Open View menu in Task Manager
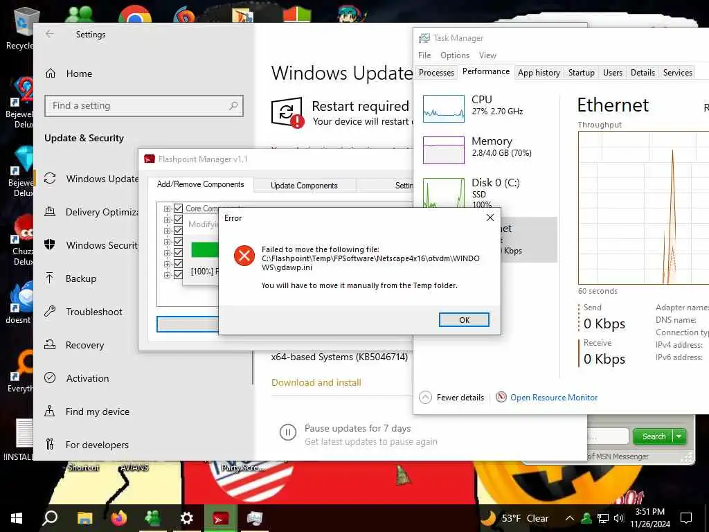 [x=487, y=55]
